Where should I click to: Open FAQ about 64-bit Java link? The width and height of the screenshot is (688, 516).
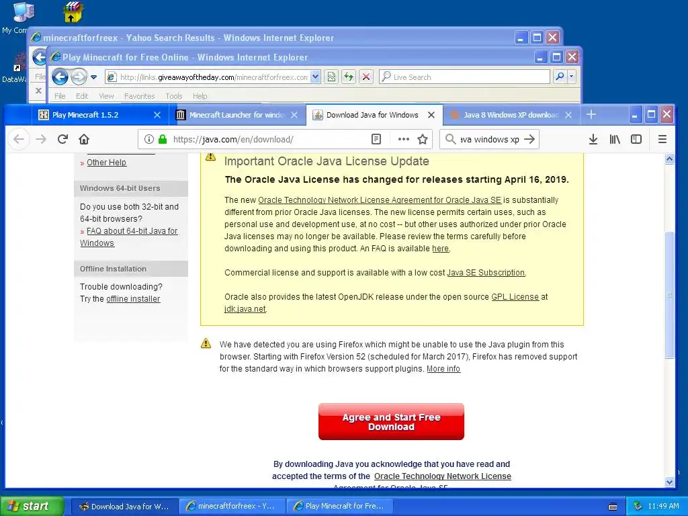coord(132,231)
